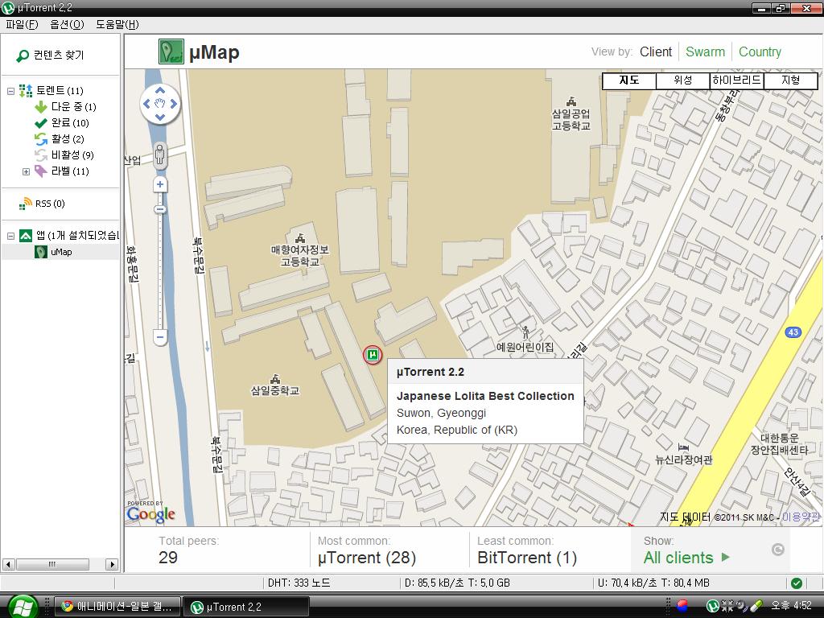
Task: Click the µTorrent system tray icon
Action: tap(713, 606)
